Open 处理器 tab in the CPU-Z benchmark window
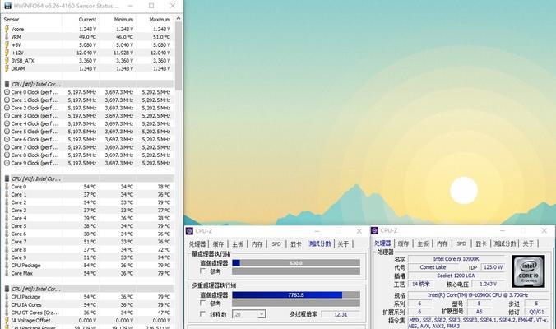This screenshot has height=329, width=556. (x=197, y=244)
